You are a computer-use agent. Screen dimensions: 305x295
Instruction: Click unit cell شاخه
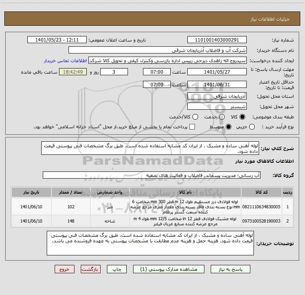point(110,221)
